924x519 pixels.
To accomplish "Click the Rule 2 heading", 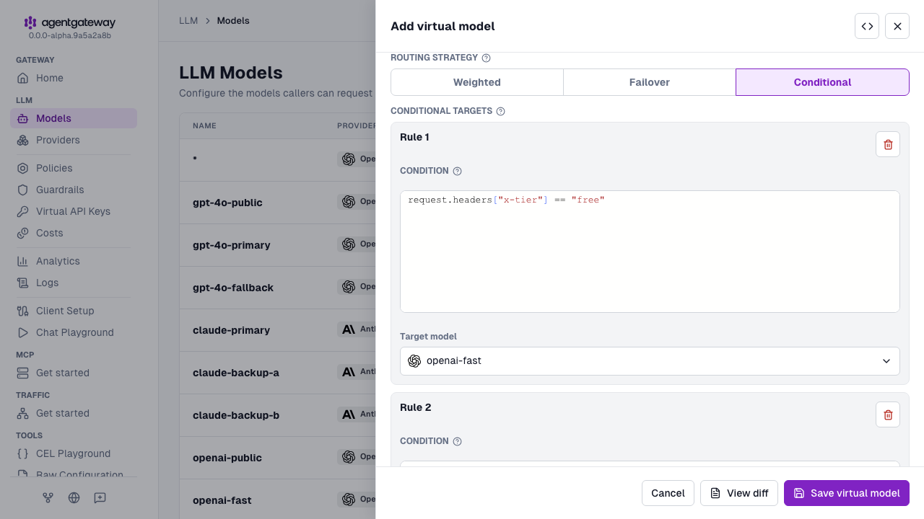I will (416, 407).
